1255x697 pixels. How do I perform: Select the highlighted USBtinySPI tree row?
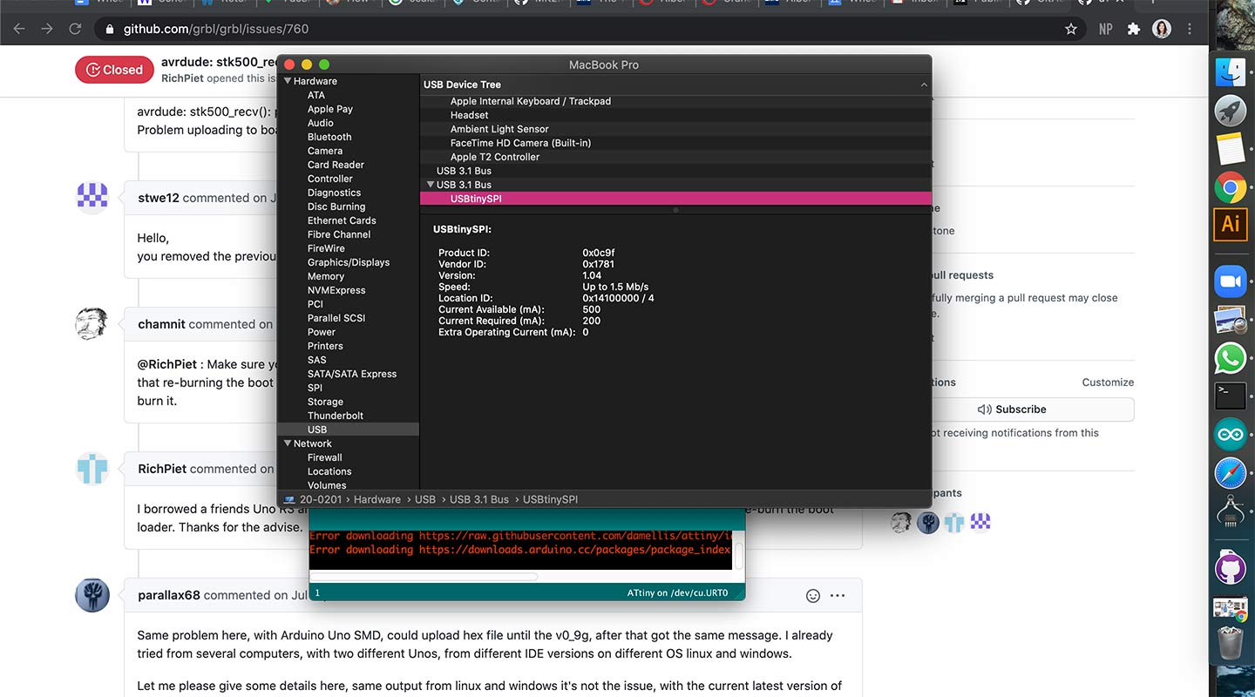pyautogui.click(x=675, y=199)
